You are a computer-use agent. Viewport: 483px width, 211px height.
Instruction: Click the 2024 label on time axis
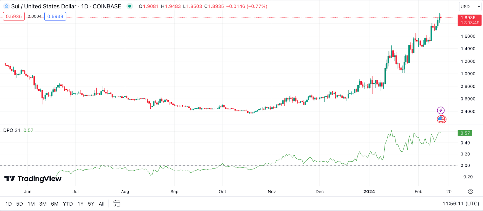(369, 191)
